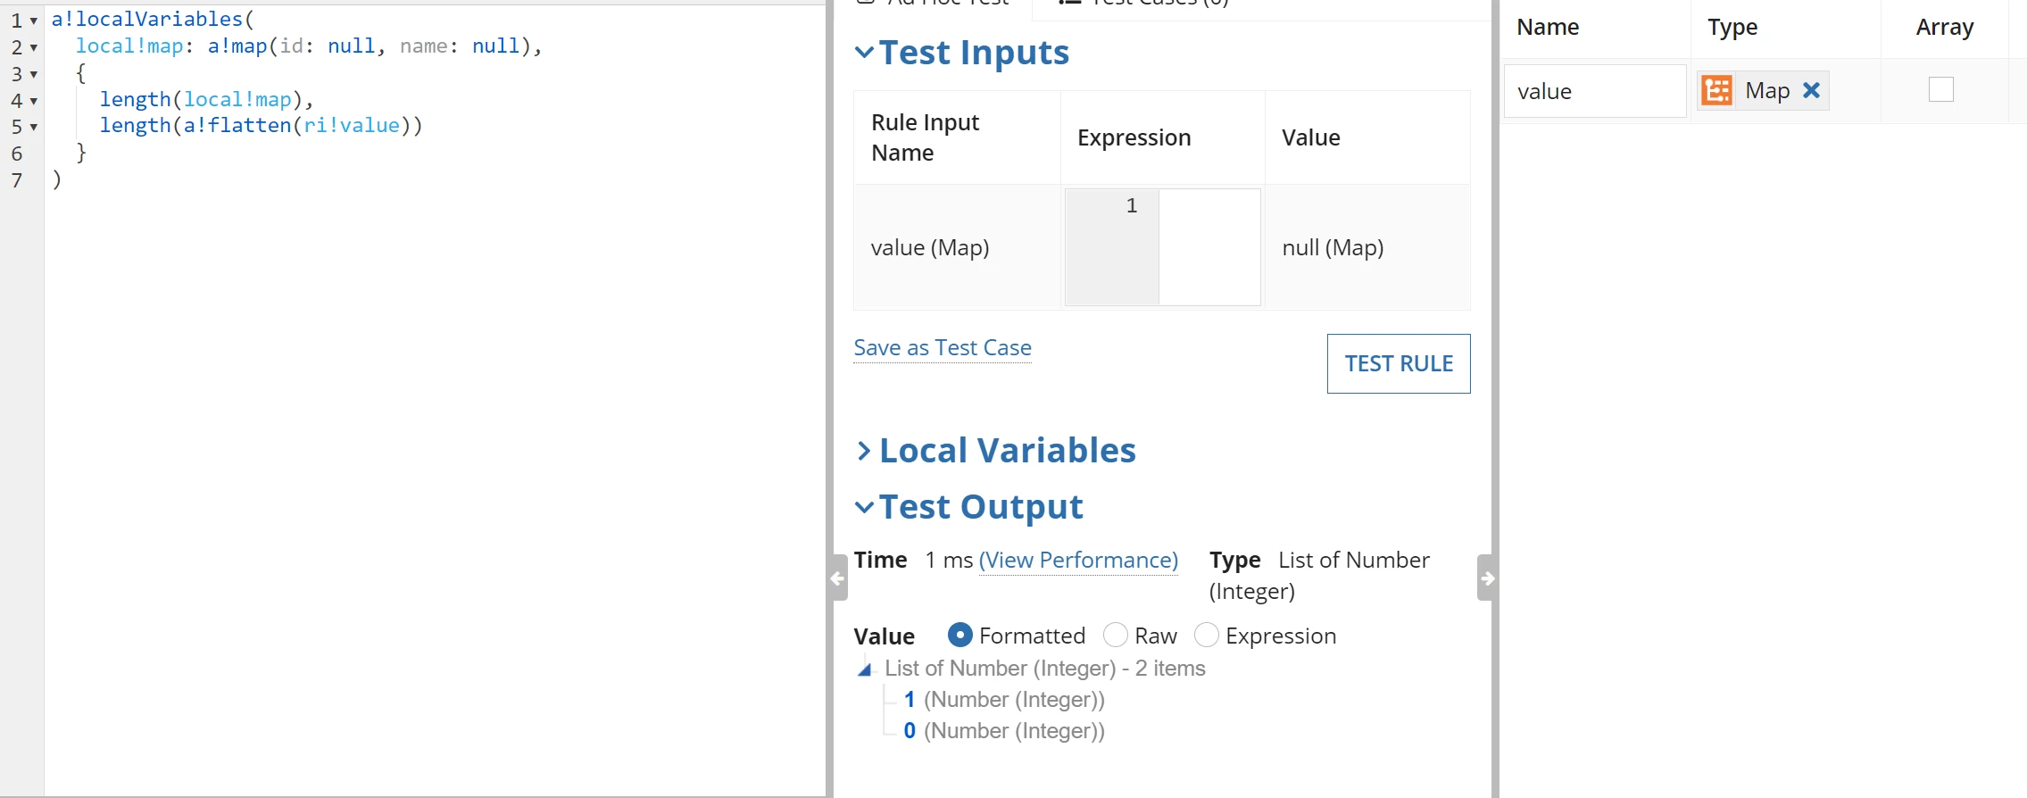Click the TEST RULE button
2027x798 pixels.
[1399, 363]
